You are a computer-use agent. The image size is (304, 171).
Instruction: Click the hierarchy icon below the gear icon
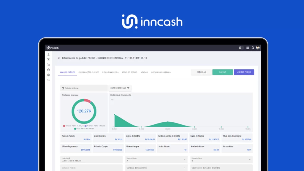48,80
